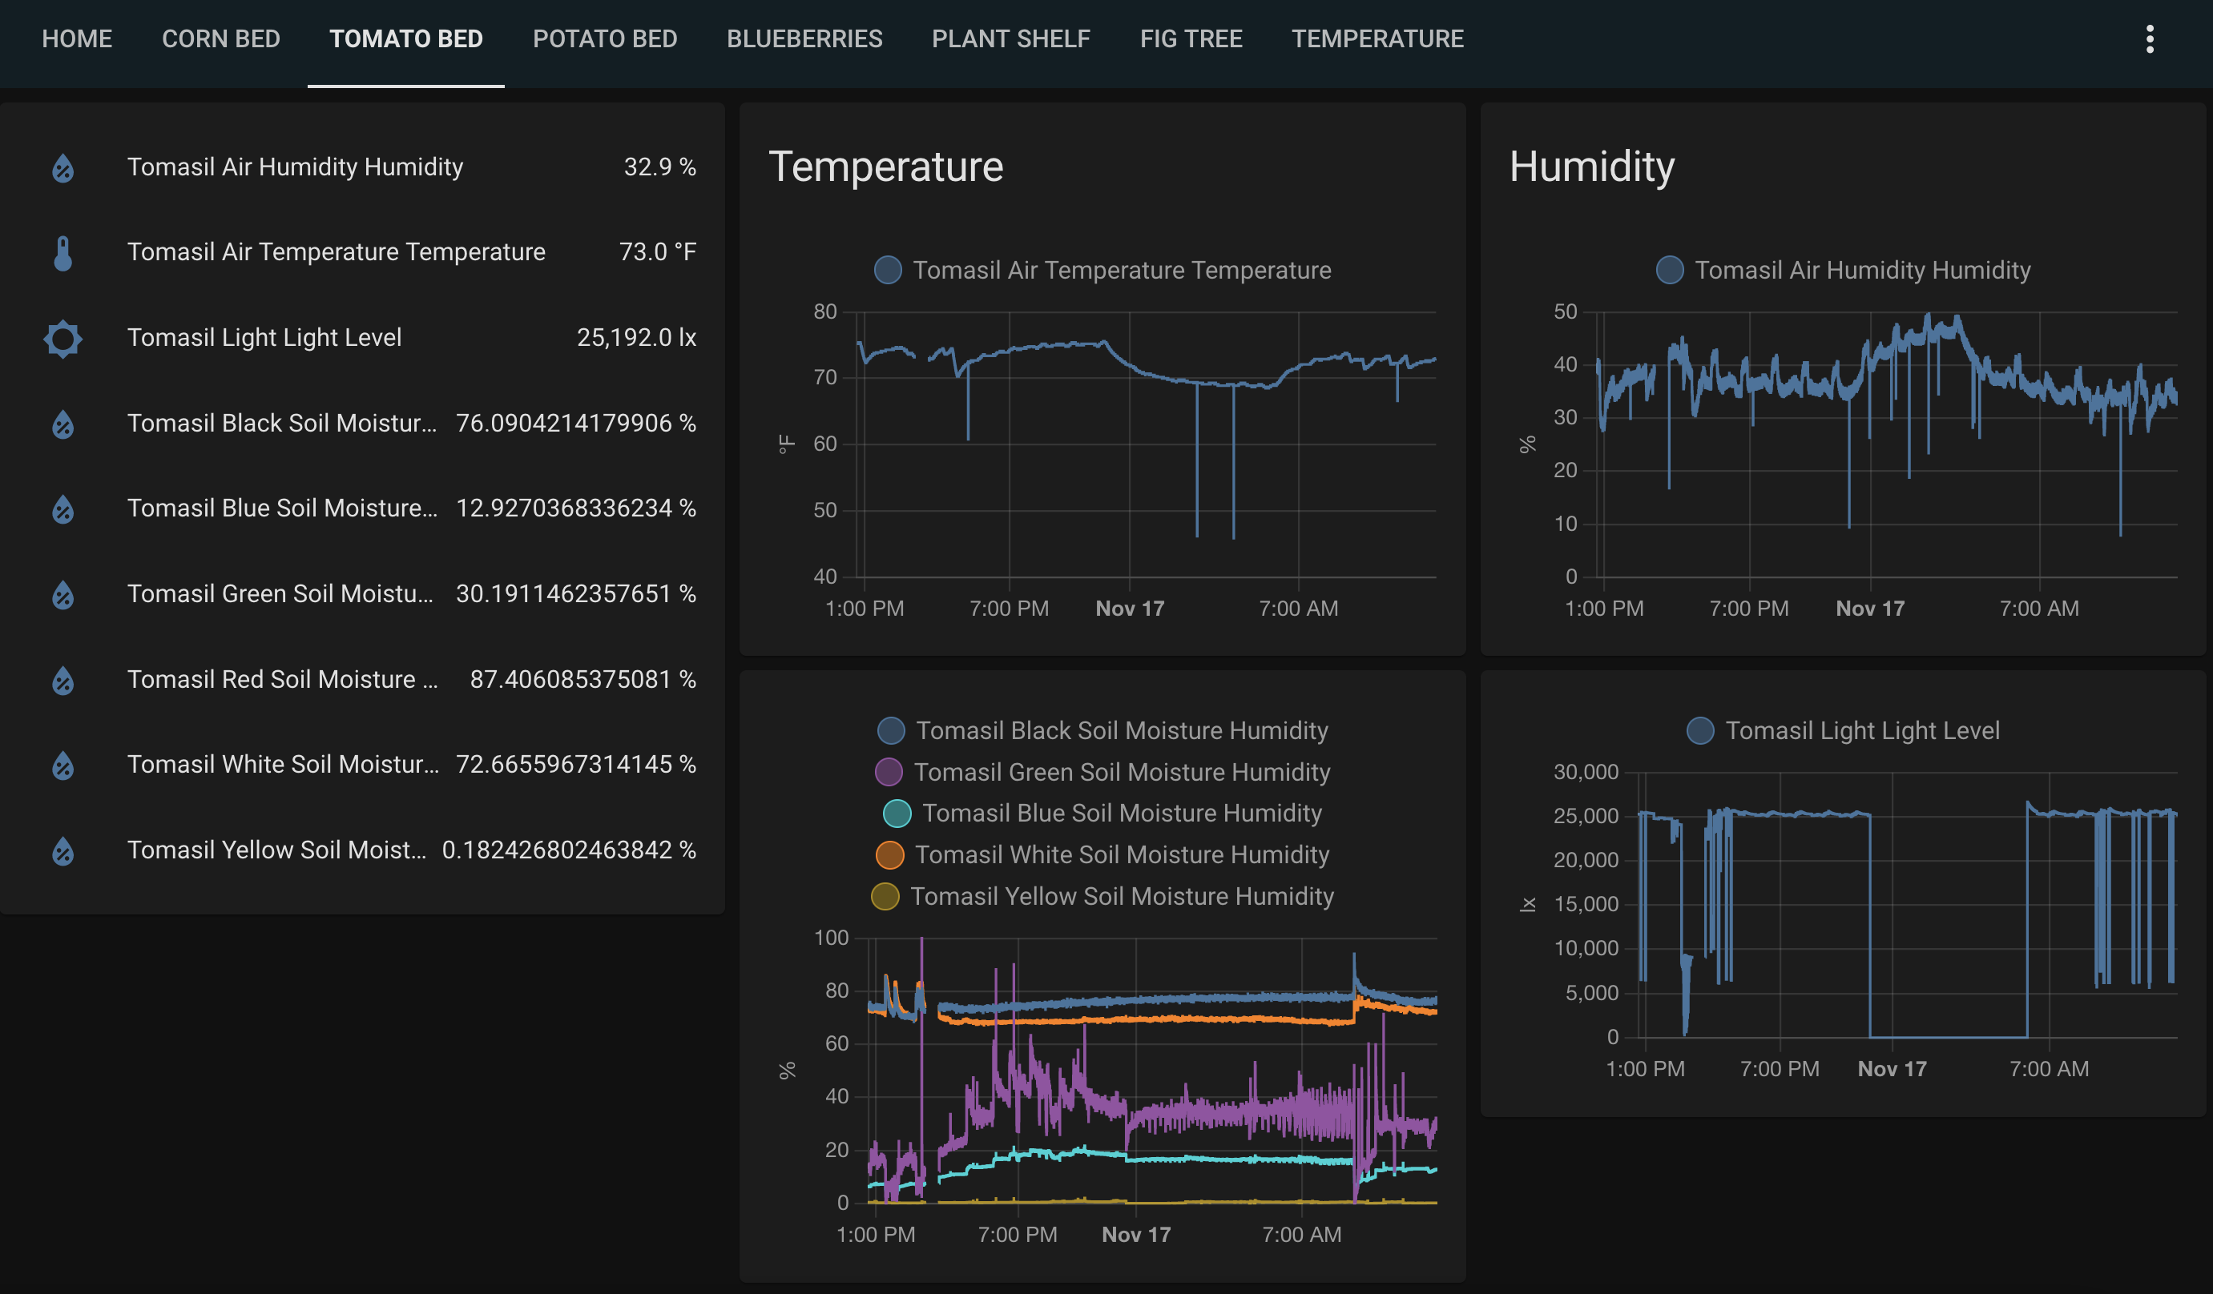The image size is (2213, 1294).
Task: Click the Light Level brightness icon
Action: pos(62,338)
